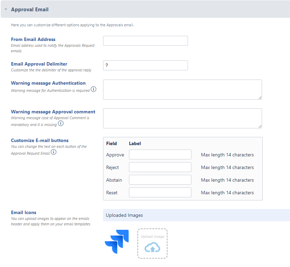The width and height of the screenshot is (290, 267).
Task: Focus the Abstain button label field
Action: tap(160, 180)
